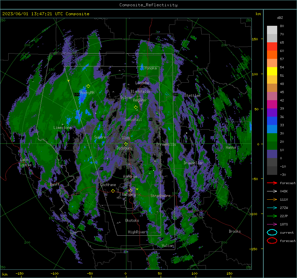Click the Airdrie city label
Screen dimensions: 297x278
coord(130,177)
